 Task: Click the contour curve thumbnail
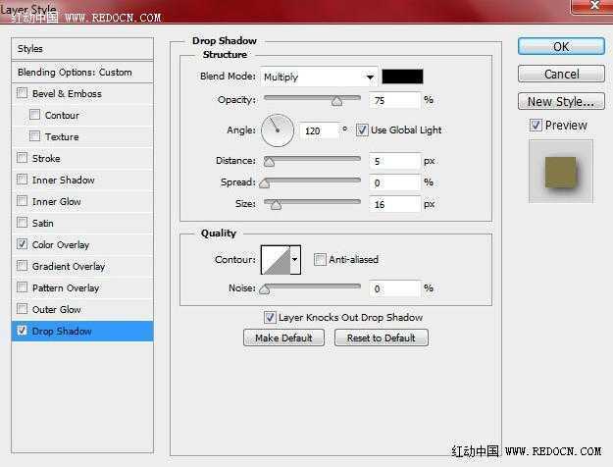pyautogui.click(x=276, y=260)
